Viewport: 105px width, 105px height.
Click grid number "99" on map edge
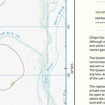point(69,27)
